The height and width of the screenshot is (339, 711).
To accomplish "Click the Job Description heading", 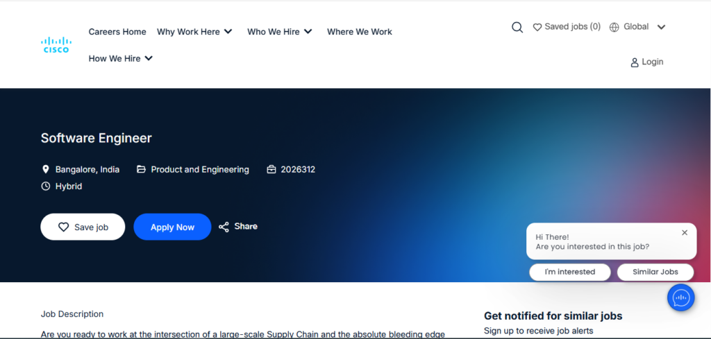I will pyautogui.click(x=72, y=313).
